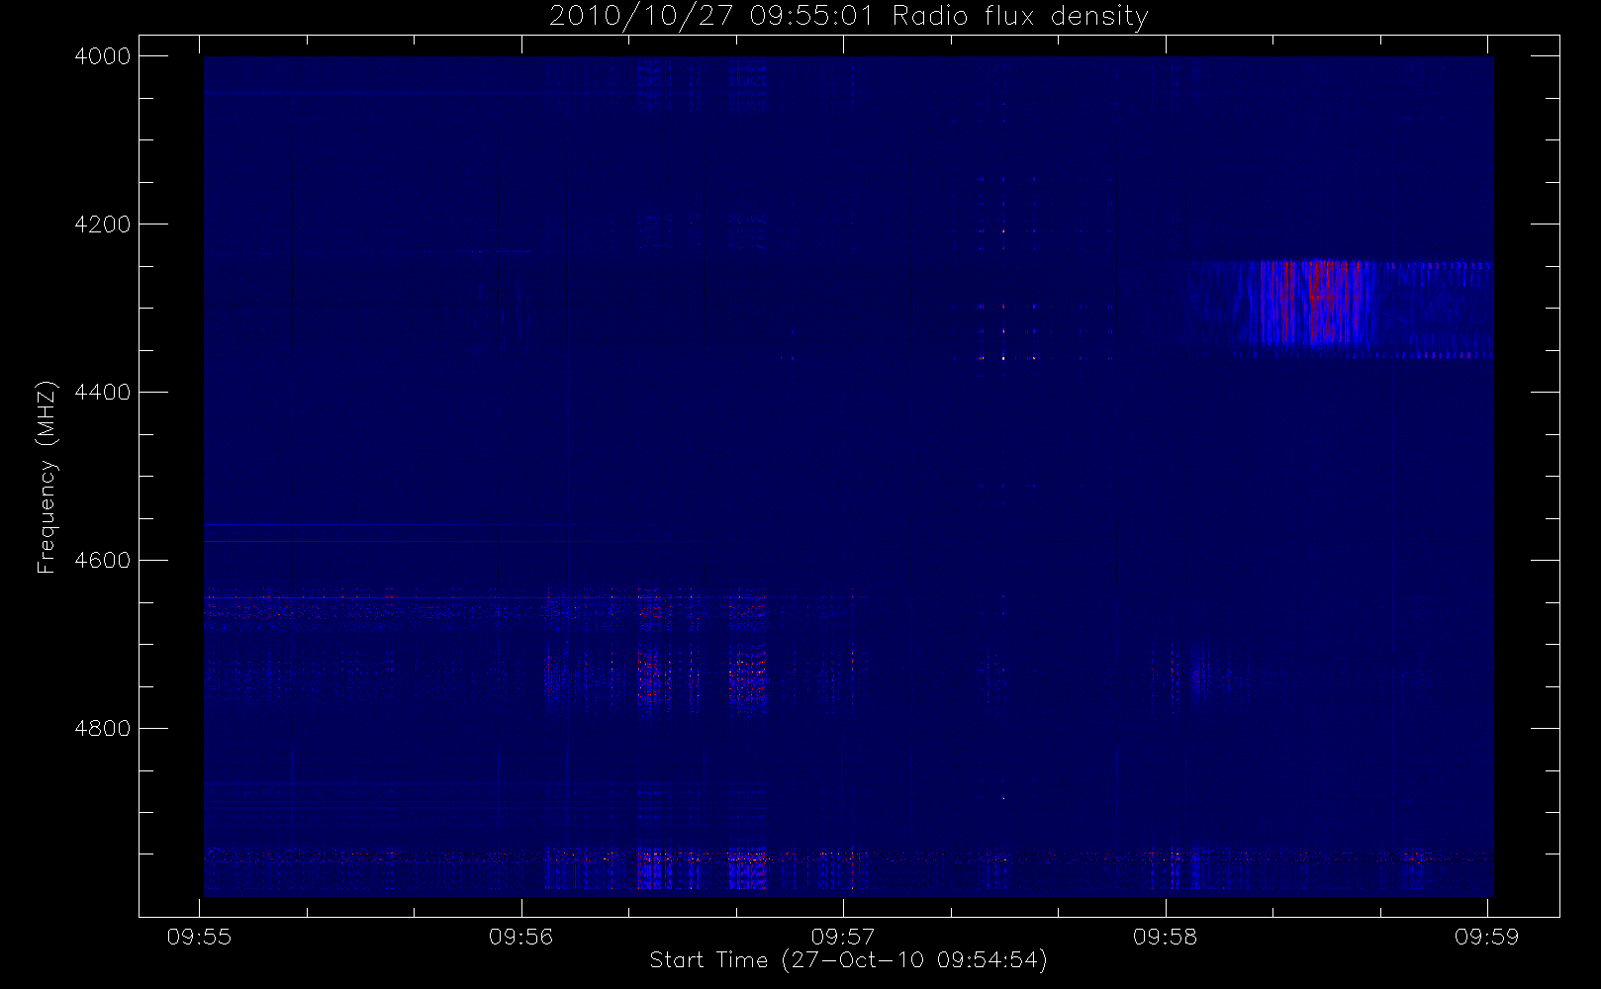Select the 4400 frequency axis label
This screenshot has width=1601, height=989.
tap(103, 393)
